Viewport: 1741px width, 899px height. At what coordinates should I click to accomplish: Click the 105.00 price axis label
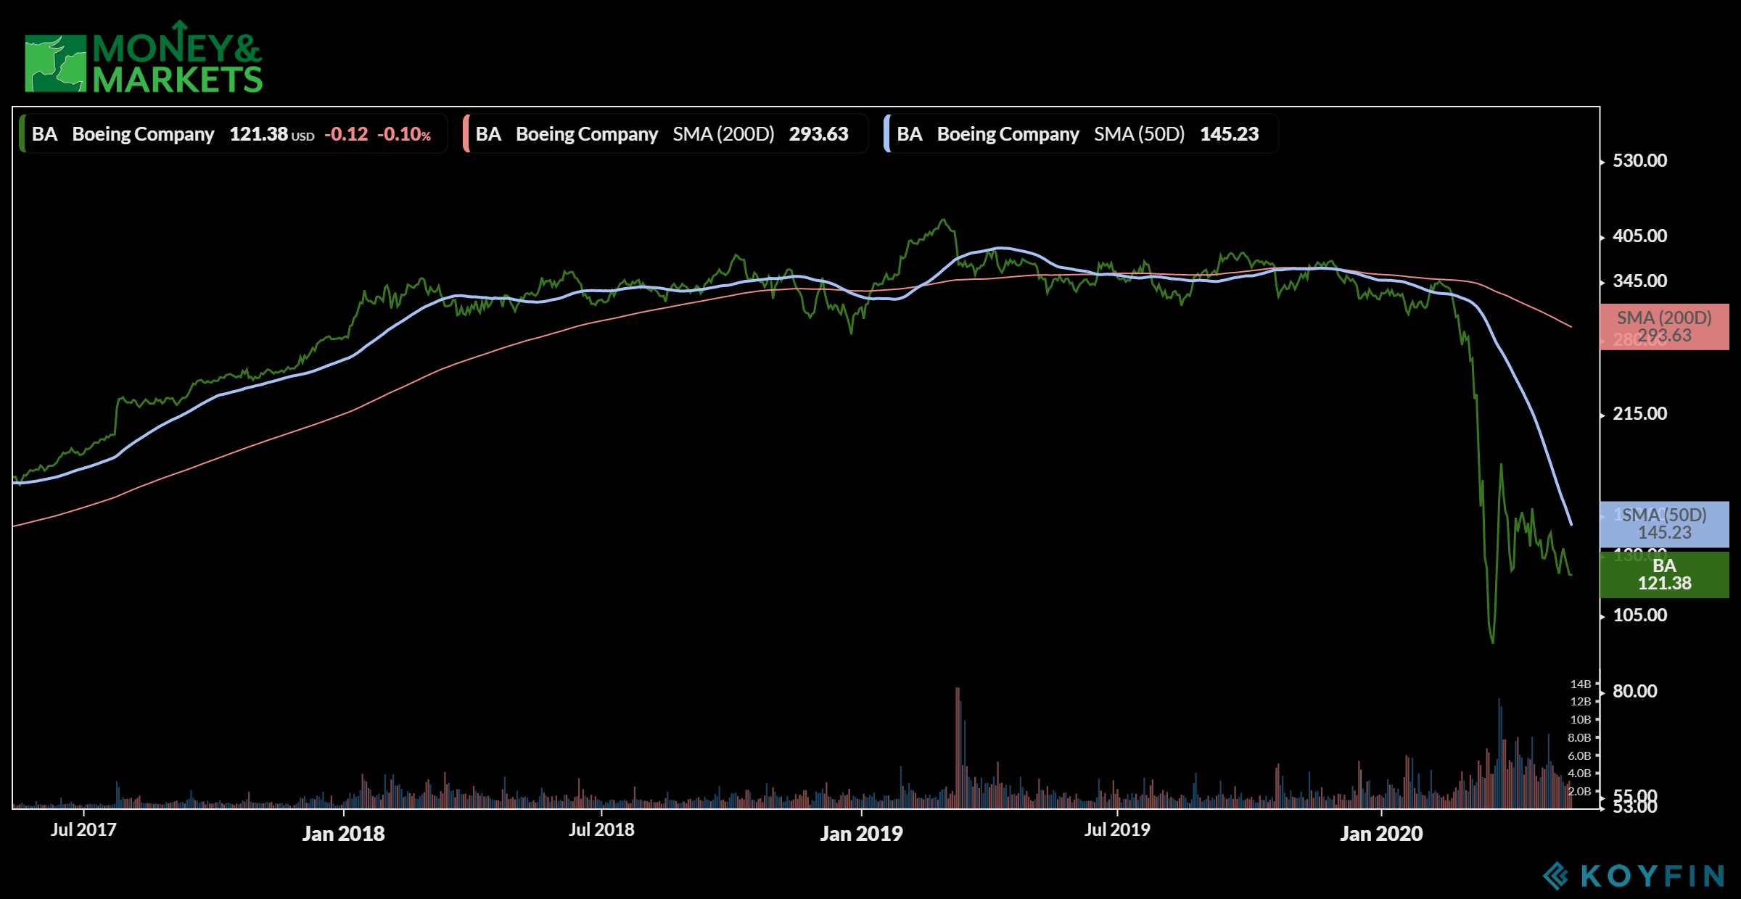click(1639, 616)
